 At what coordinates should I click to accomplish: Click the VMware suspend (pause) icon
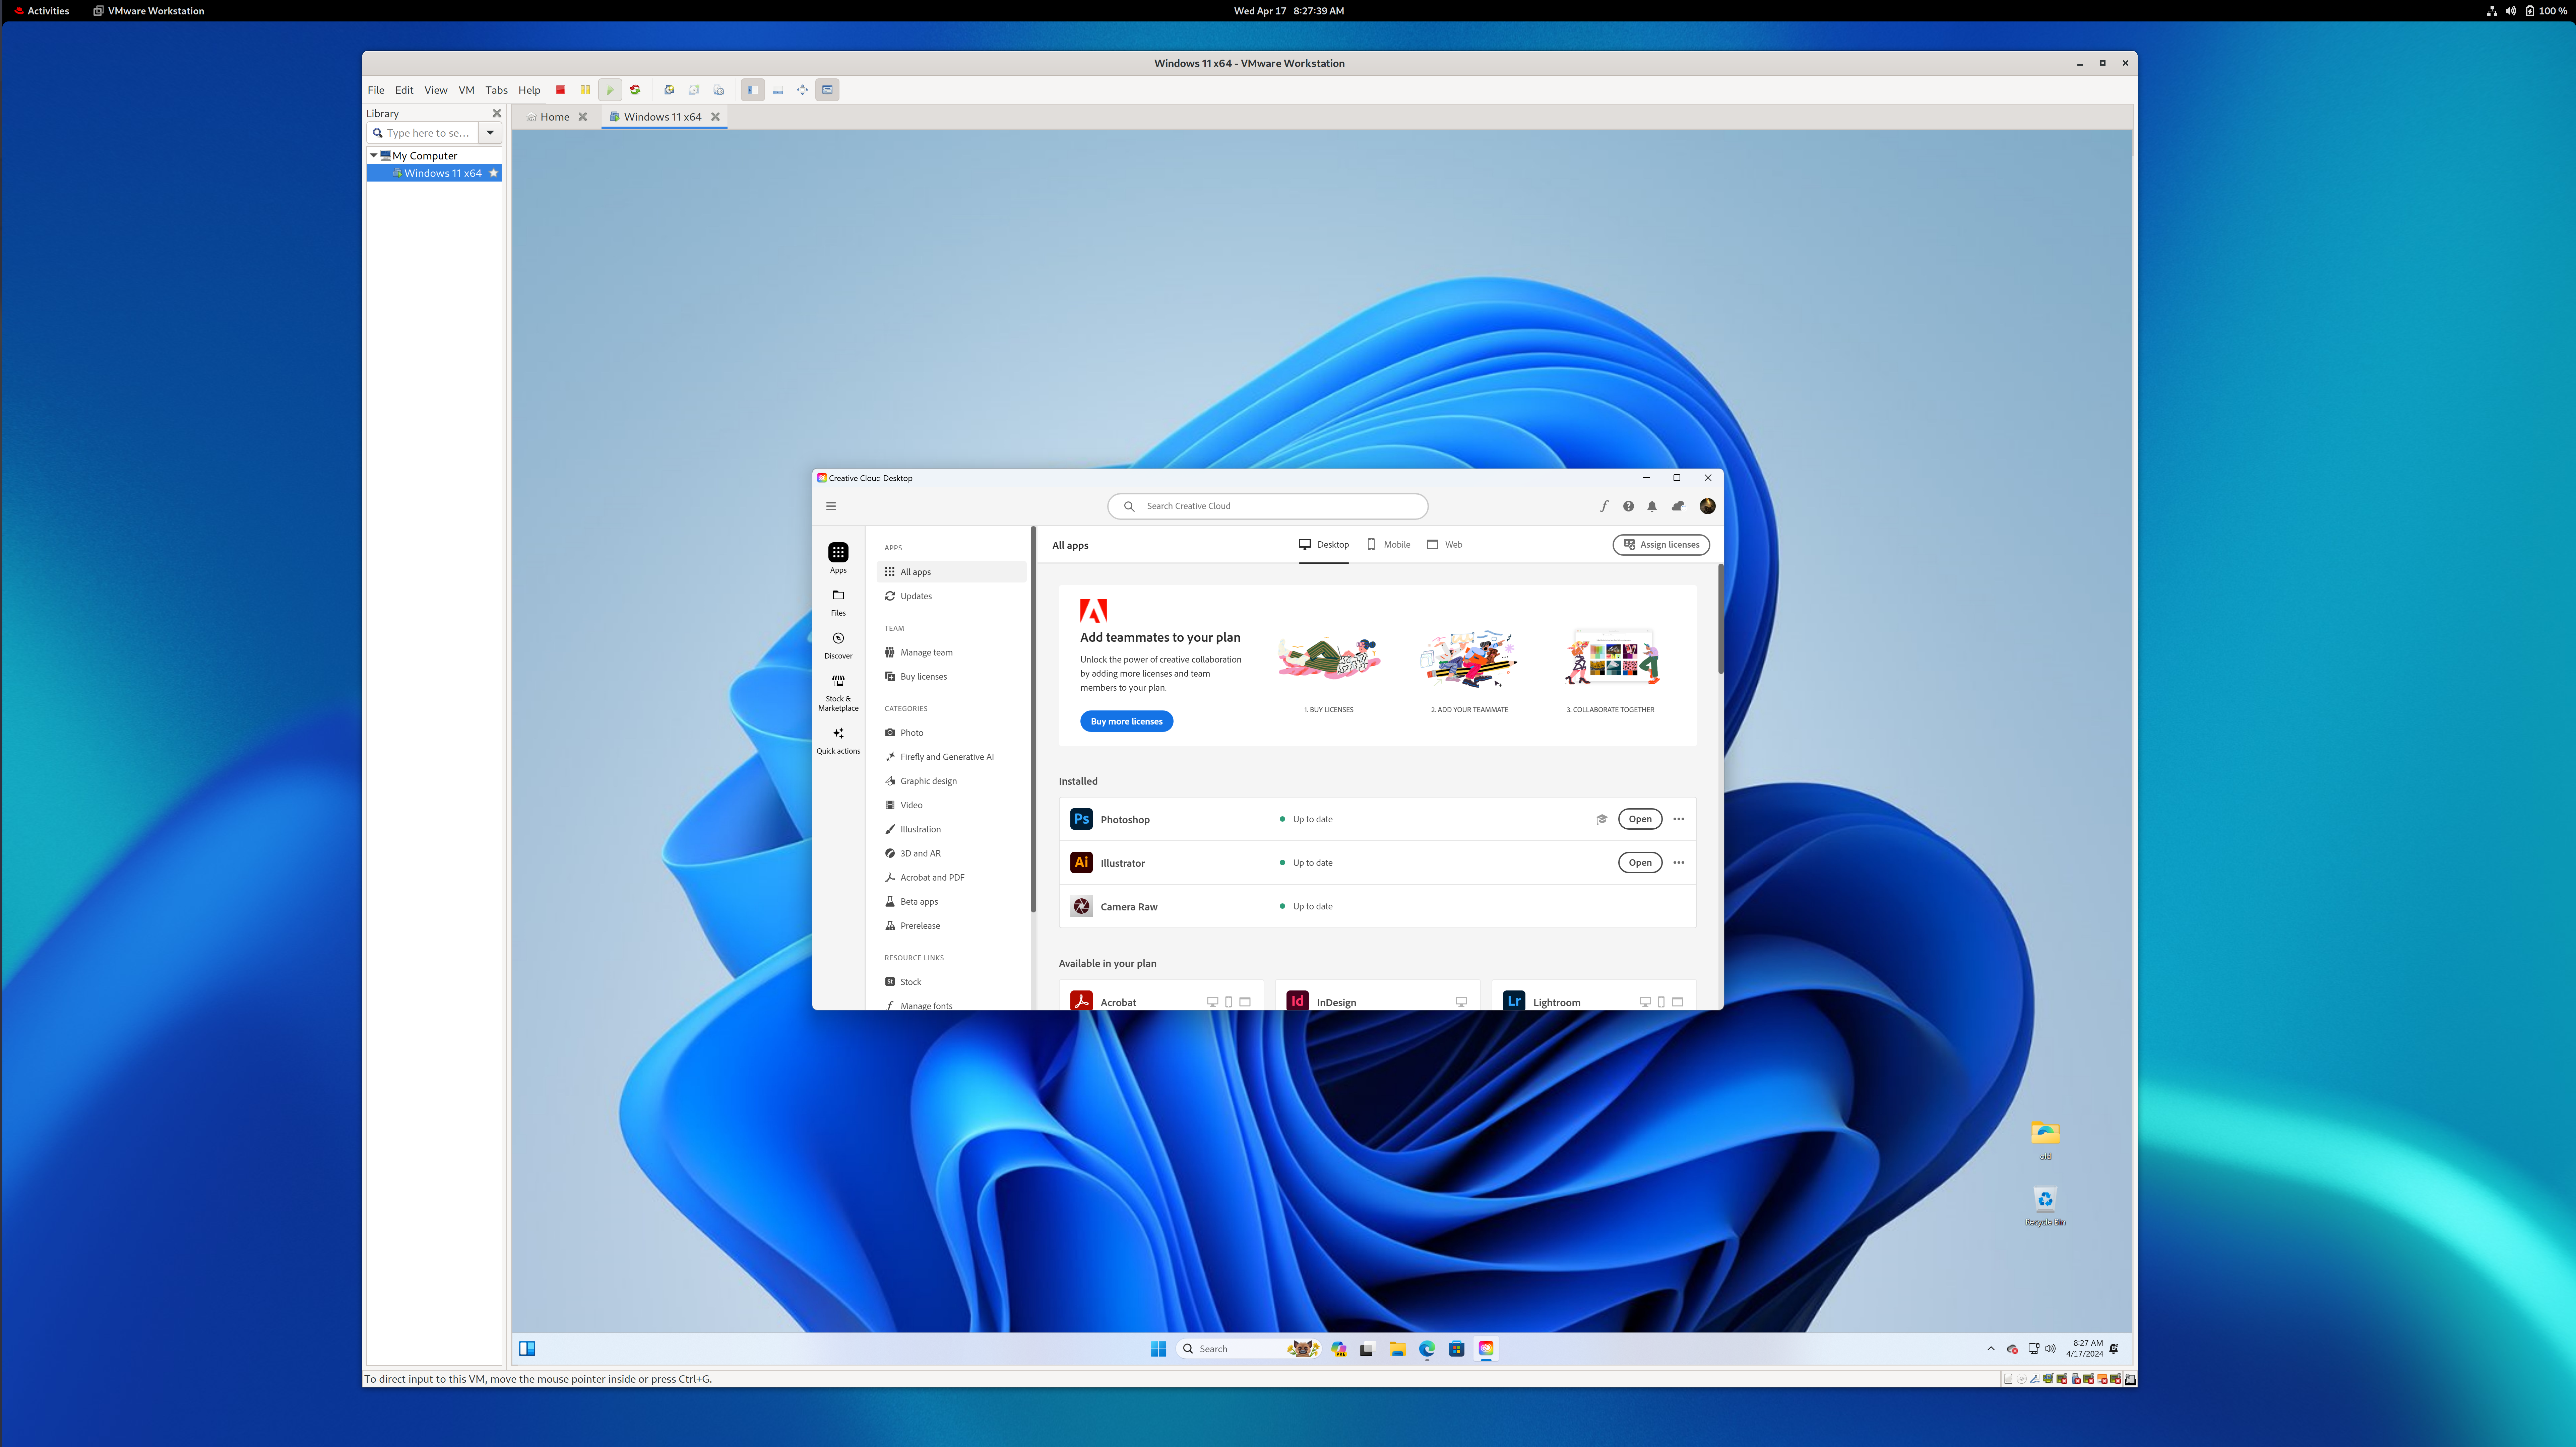coord(585,90)
